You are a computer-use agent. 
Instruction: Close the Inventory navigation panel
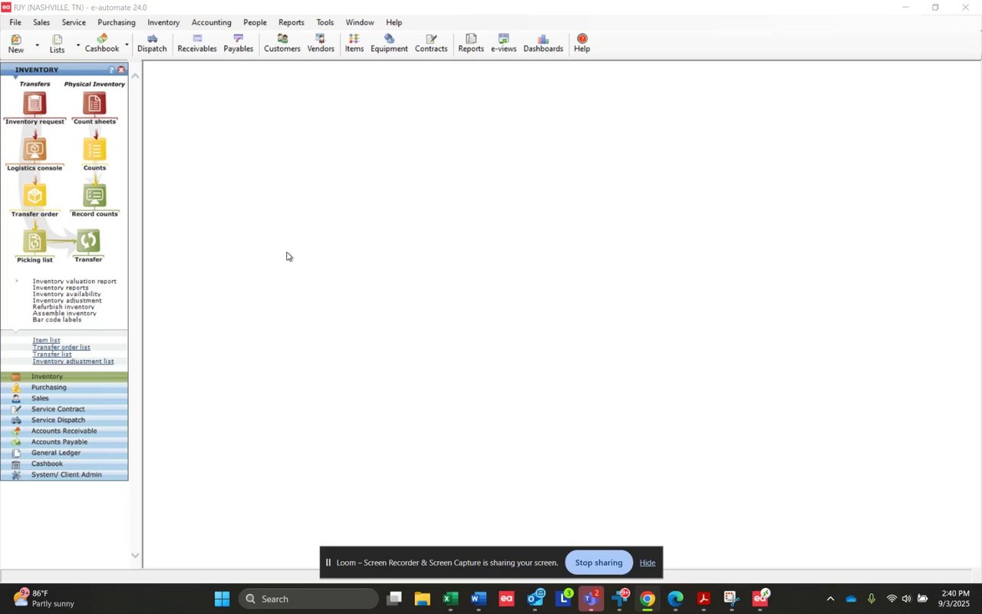pos(121,70)
